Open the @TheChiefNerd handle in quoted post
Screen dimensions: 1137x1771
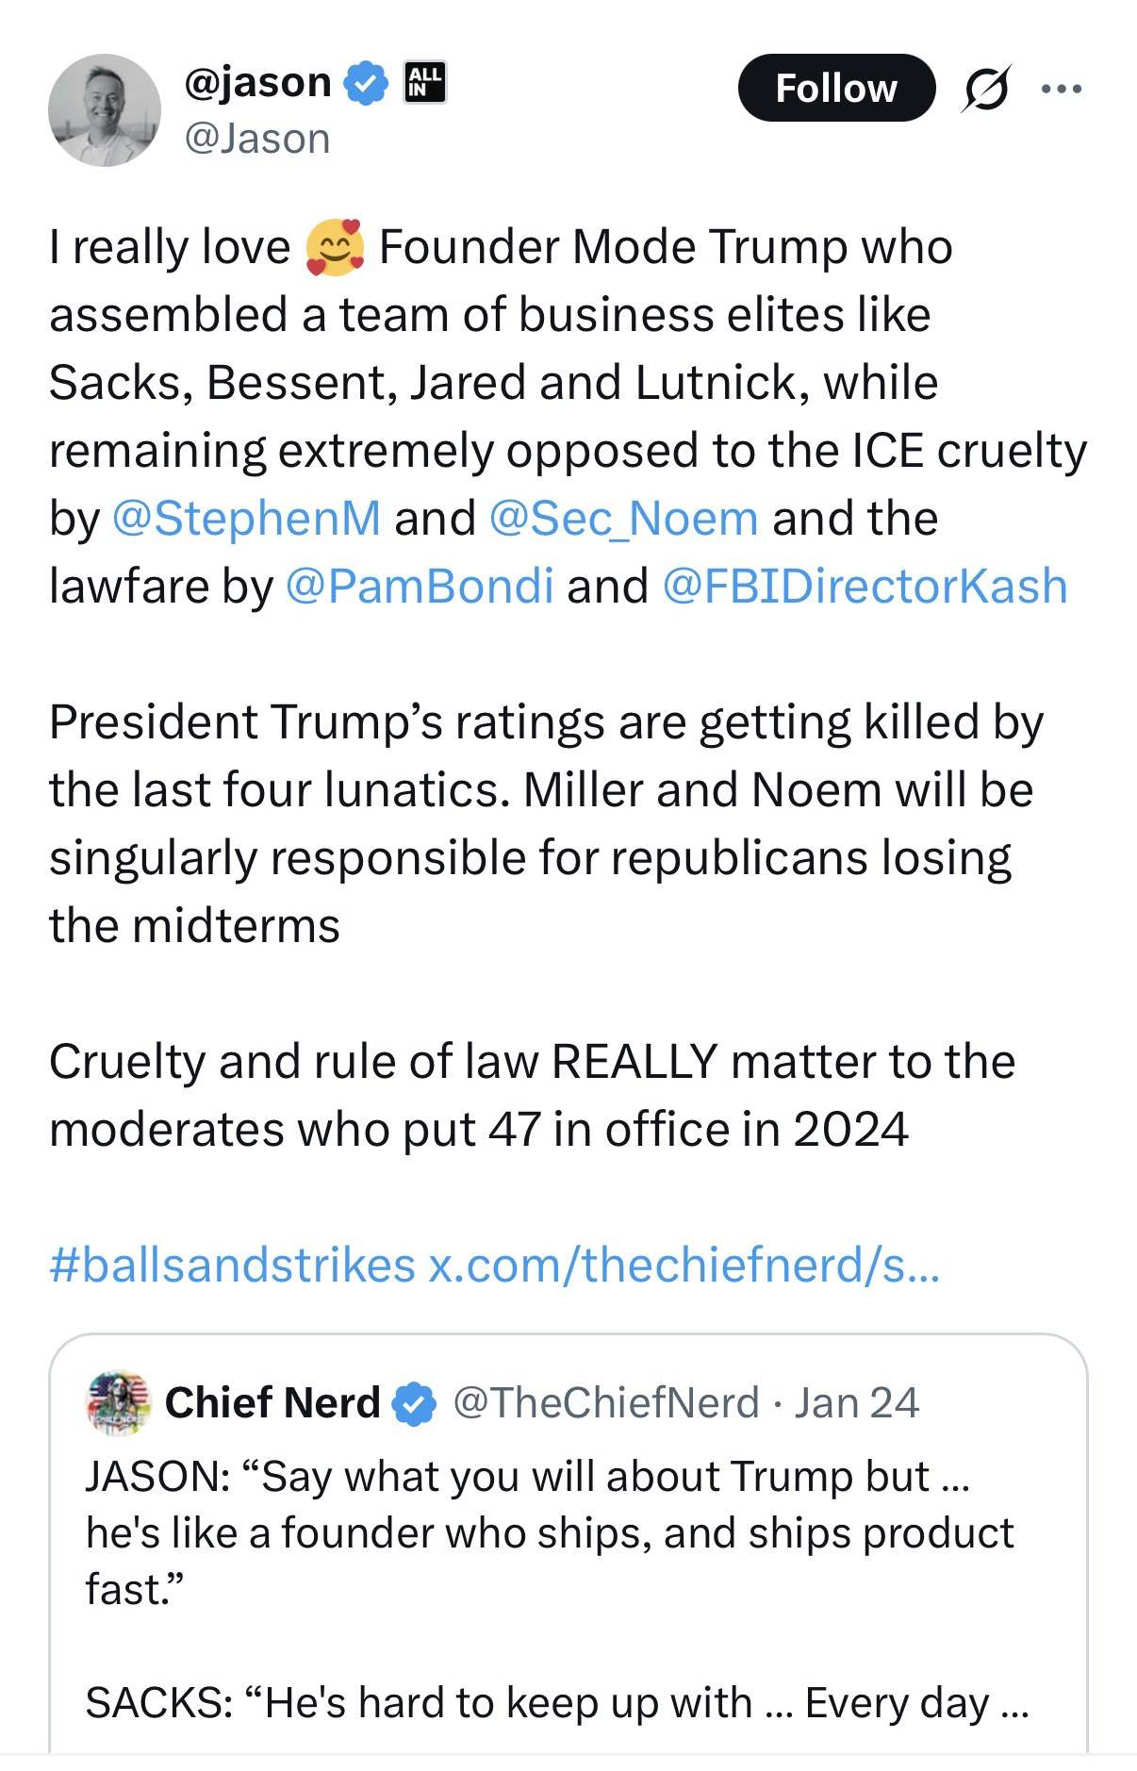point(606,1403)
